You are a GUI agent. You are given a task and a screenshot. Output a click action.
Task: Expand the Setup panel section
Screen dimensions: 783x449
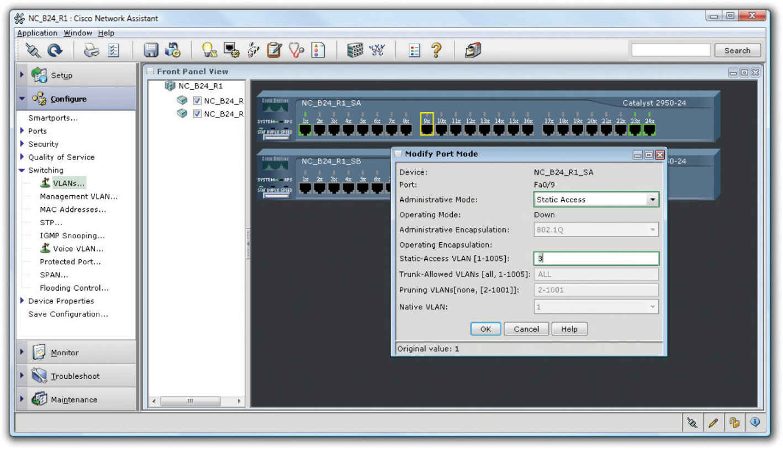pos(76,75)
